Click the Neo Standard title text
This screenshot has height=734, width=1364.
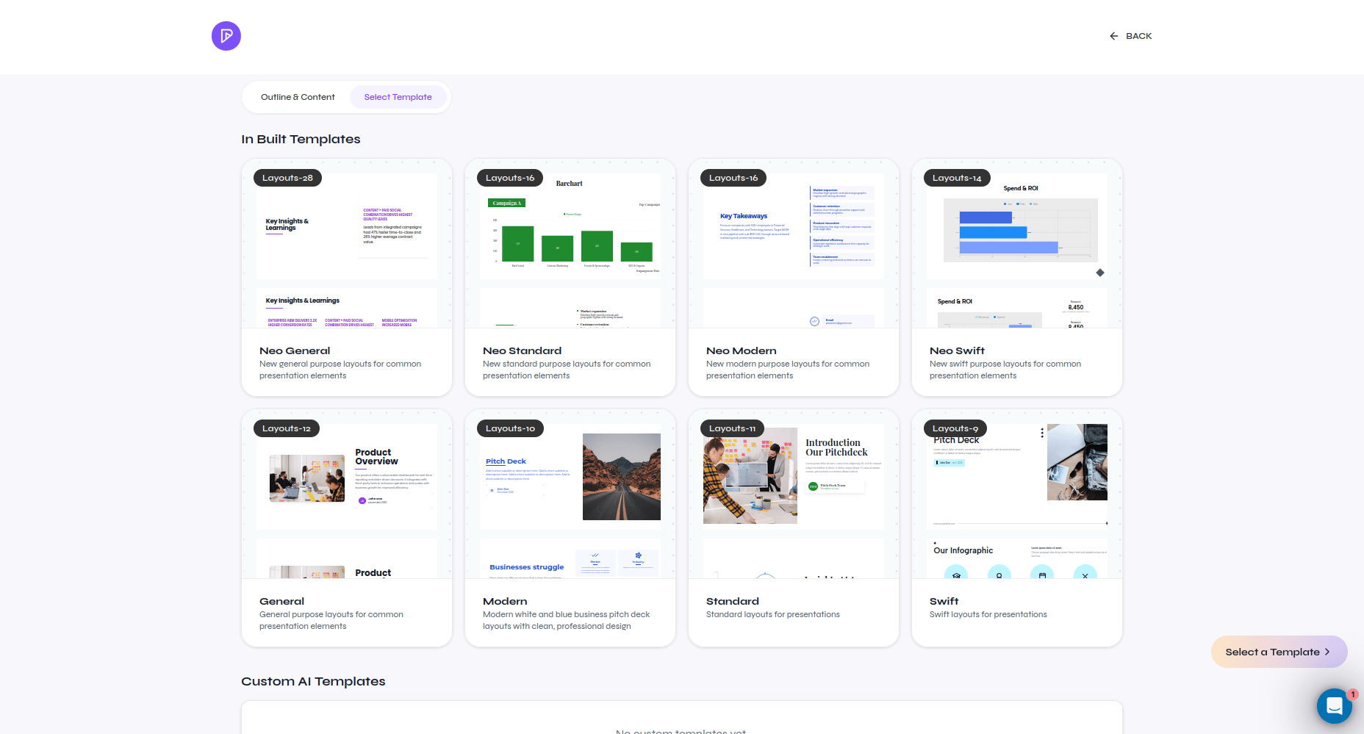click(x=522, y=351)
